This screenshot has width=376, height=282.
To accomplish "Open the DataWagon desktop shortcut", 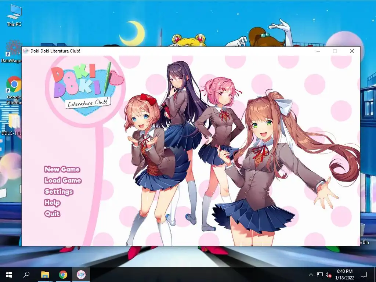I will (x=11, y=51).
